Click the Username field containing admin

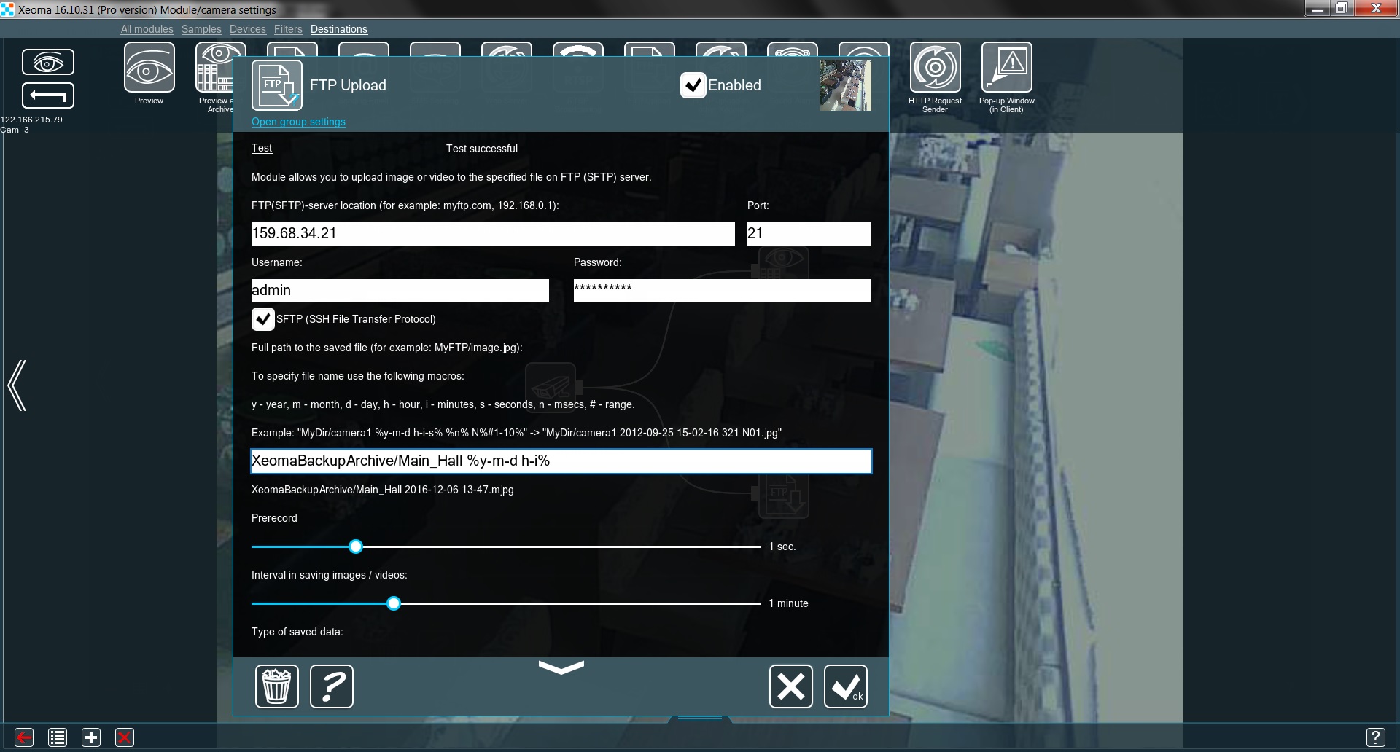pyautogui.click(x=400, y=291)
